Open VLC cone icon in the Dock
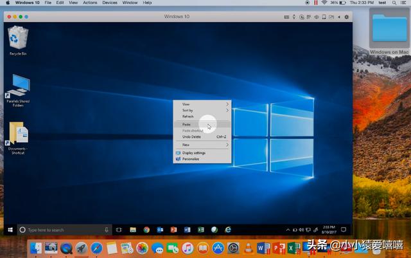 point(249,248)
